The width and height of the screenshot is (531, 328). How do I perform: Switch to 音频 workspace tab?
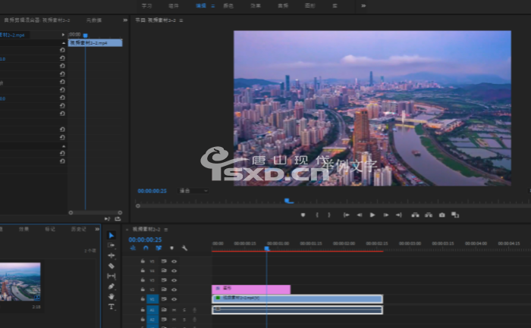283,6
